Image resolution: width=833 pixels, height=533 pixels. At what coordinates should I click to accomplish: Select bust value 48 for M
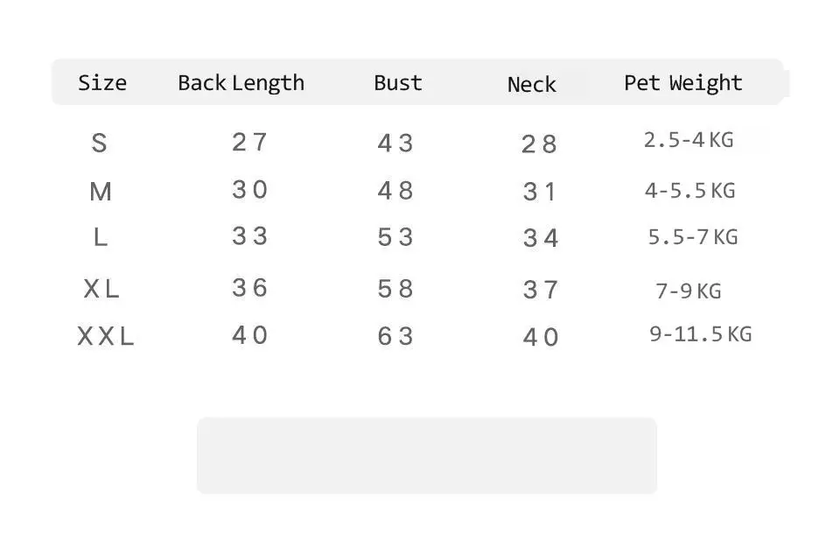pyautogui.click(x=395, y=190)
